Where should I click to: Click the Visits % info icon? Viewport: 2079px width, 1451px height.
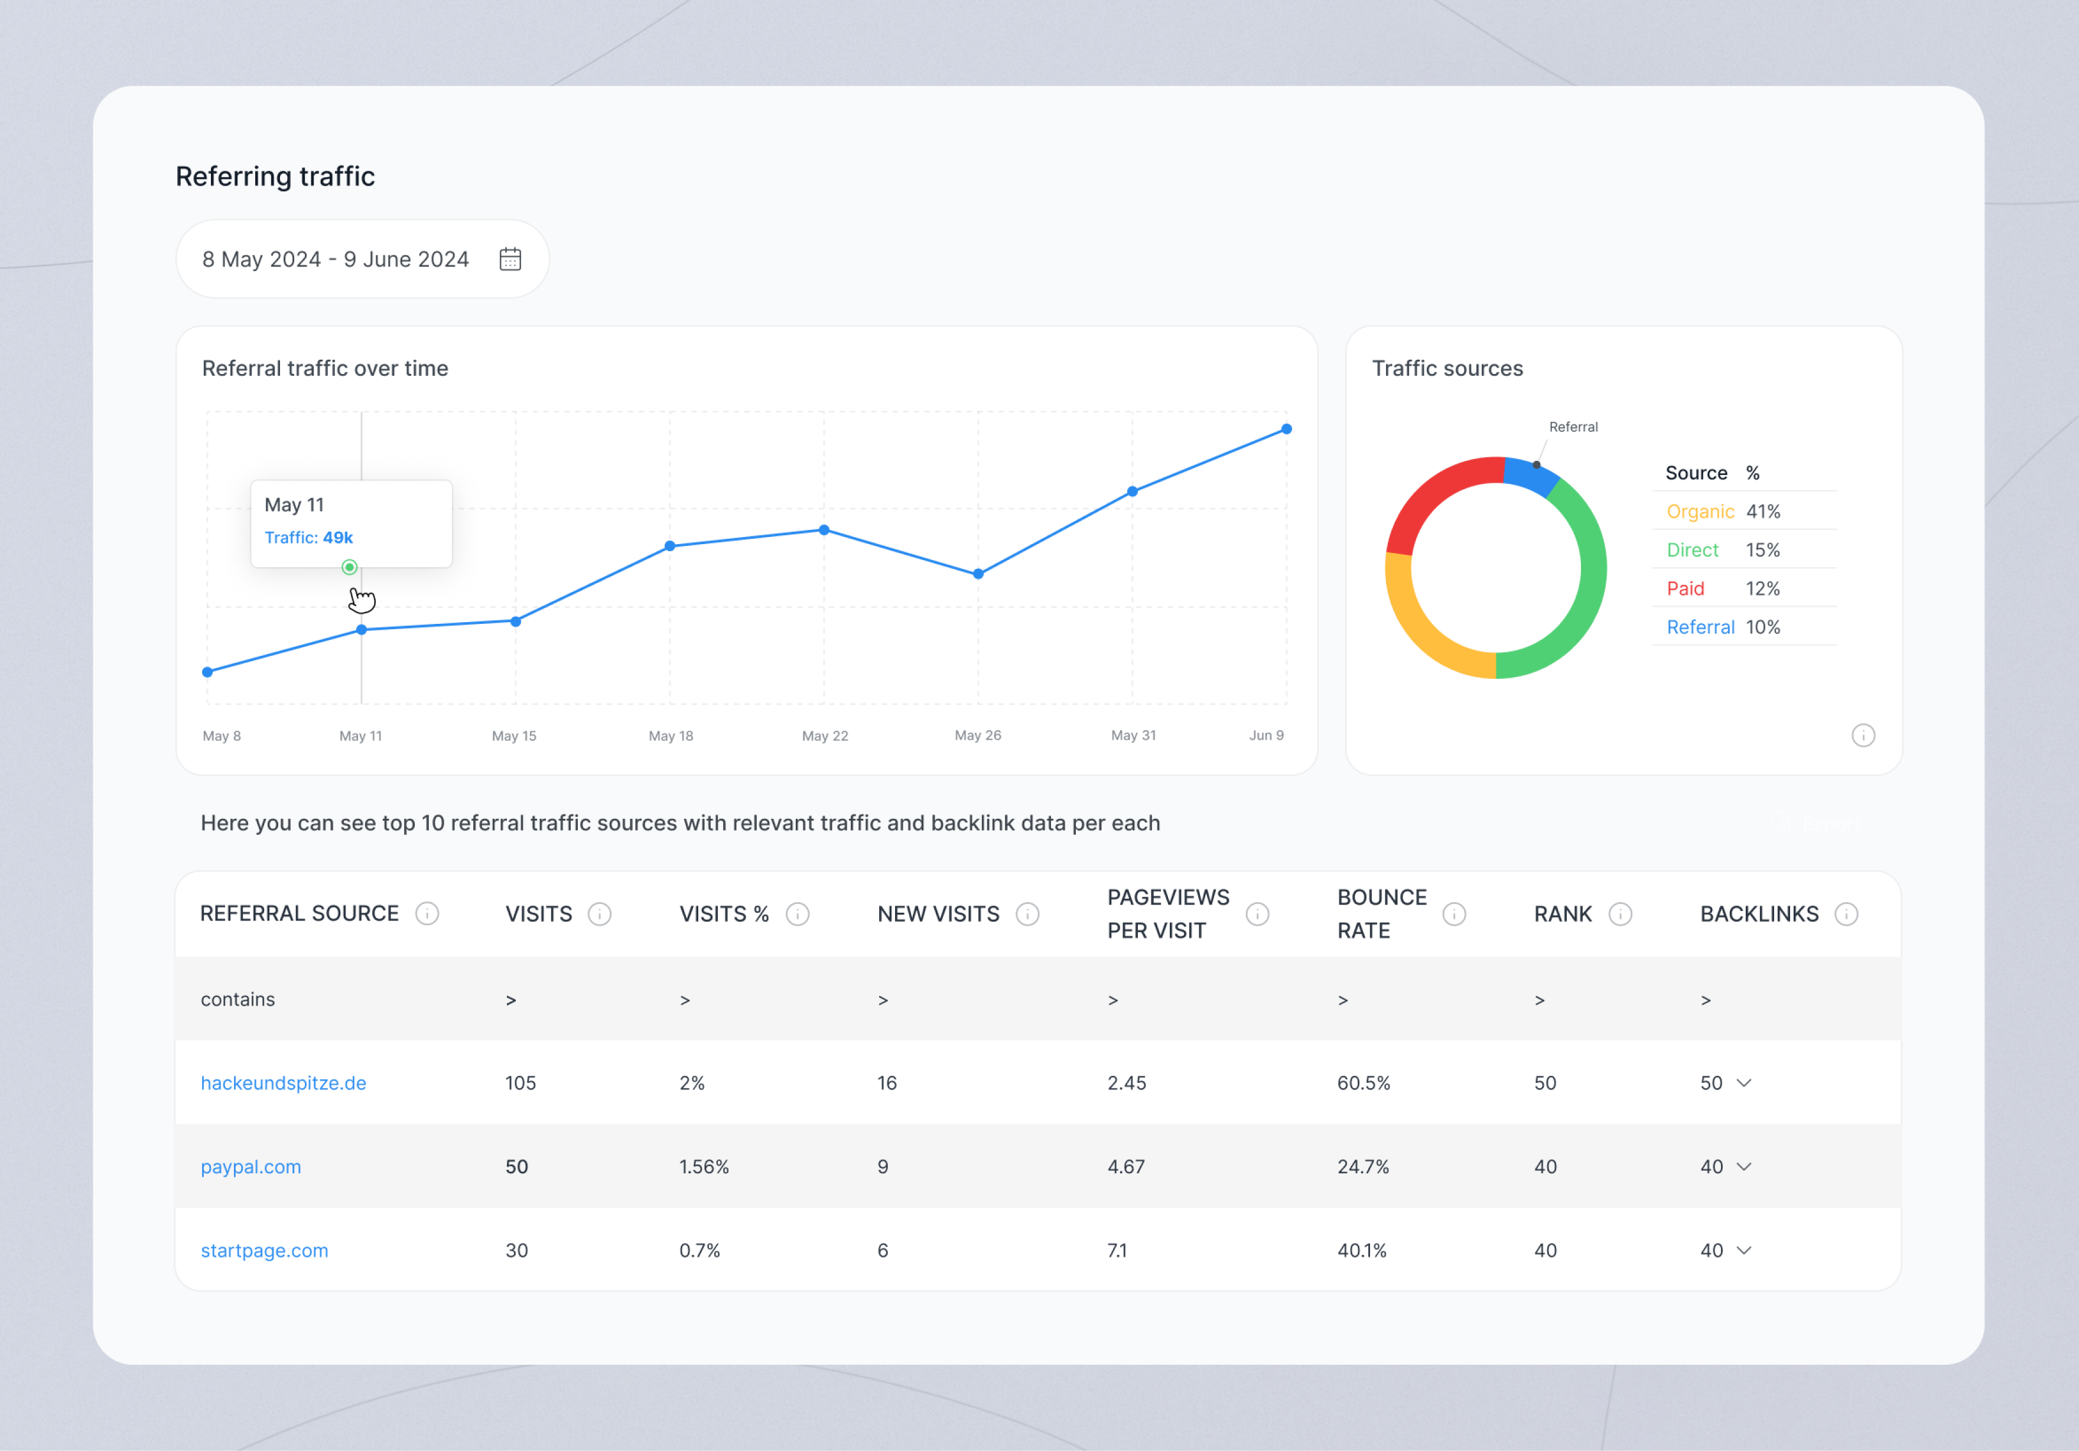pyautogui.click(x=798, y=913)
